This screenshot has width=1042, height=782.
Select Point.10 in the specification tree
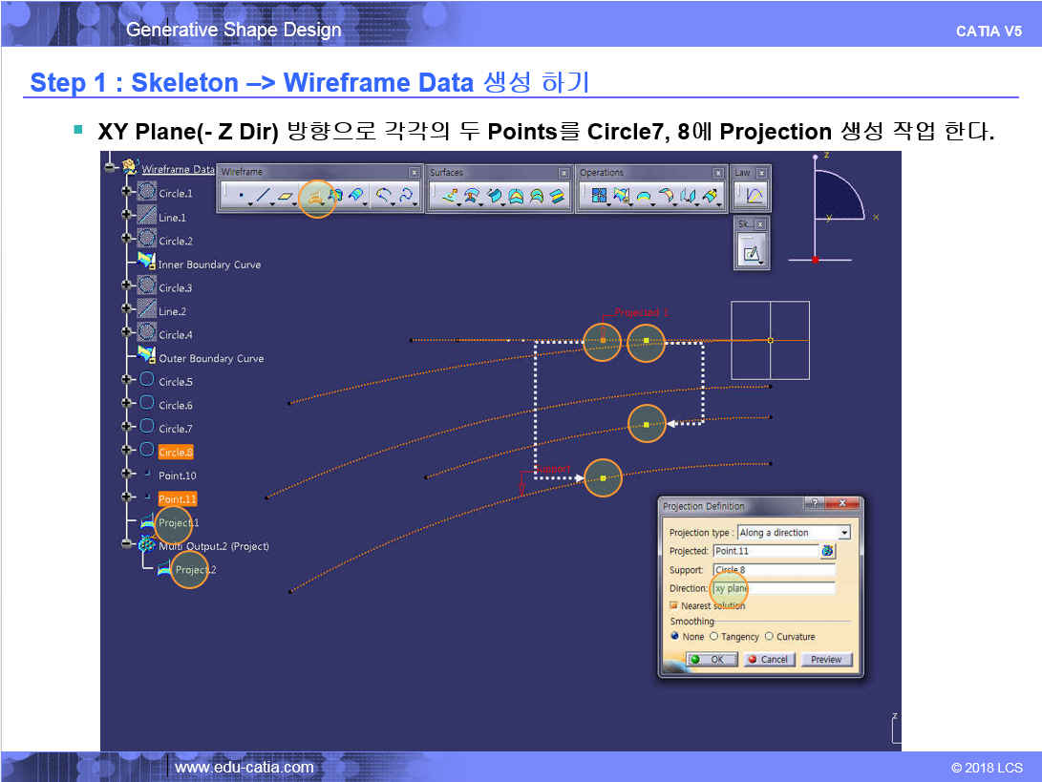[x=177, y=476]
